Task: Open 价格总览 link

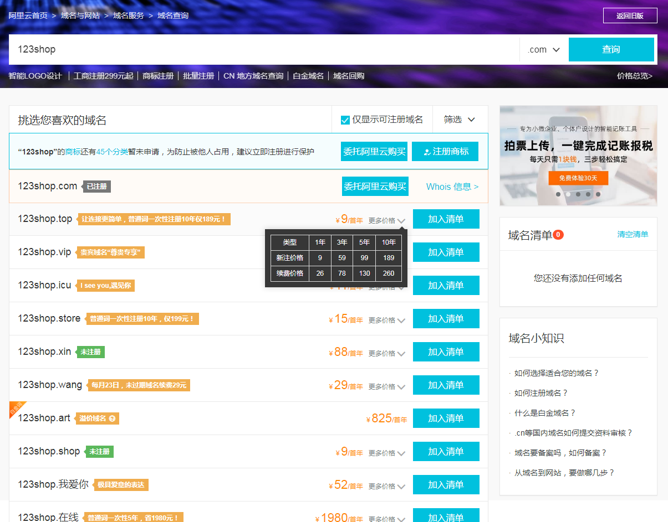Action: coord(635,76)
